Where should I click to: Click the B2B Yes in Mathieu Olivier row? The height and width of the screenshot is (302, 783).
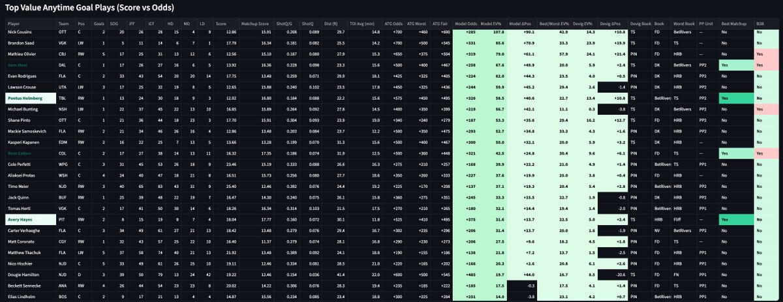pyautogui.click(x=767, y=53)
